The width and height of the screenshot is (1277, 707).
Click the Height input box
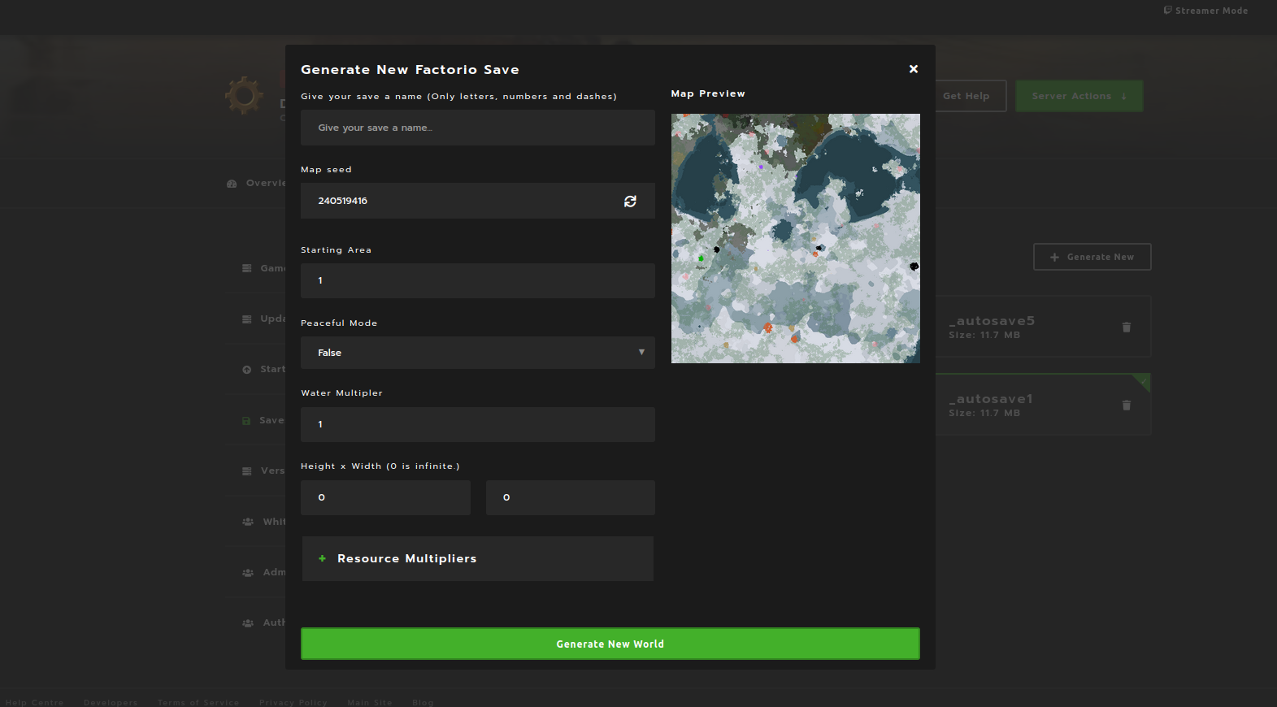385,497
